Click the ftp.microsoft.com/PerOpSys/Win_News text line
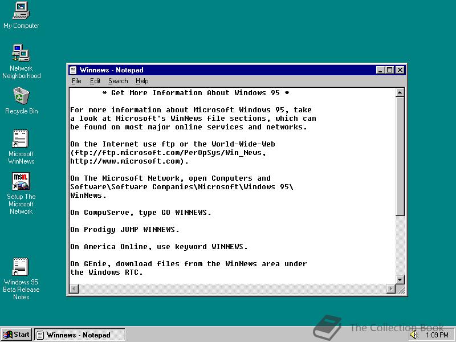This screenshot has height=342, width=456. click(168, 153)
